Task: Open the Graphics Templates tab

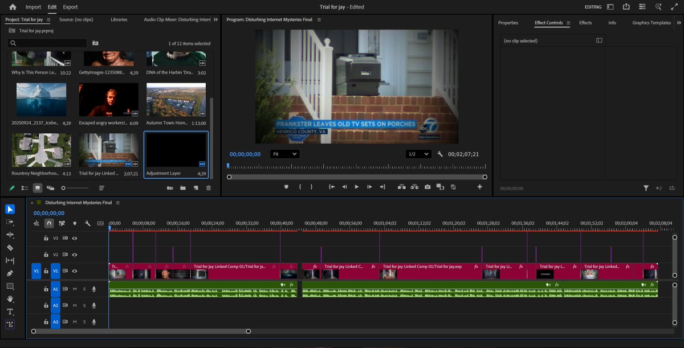Action: (x=652, y=23)
